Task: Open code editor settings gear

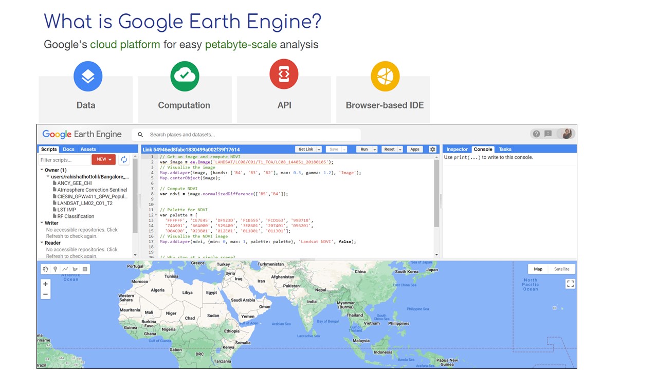Action: (432, 149)
